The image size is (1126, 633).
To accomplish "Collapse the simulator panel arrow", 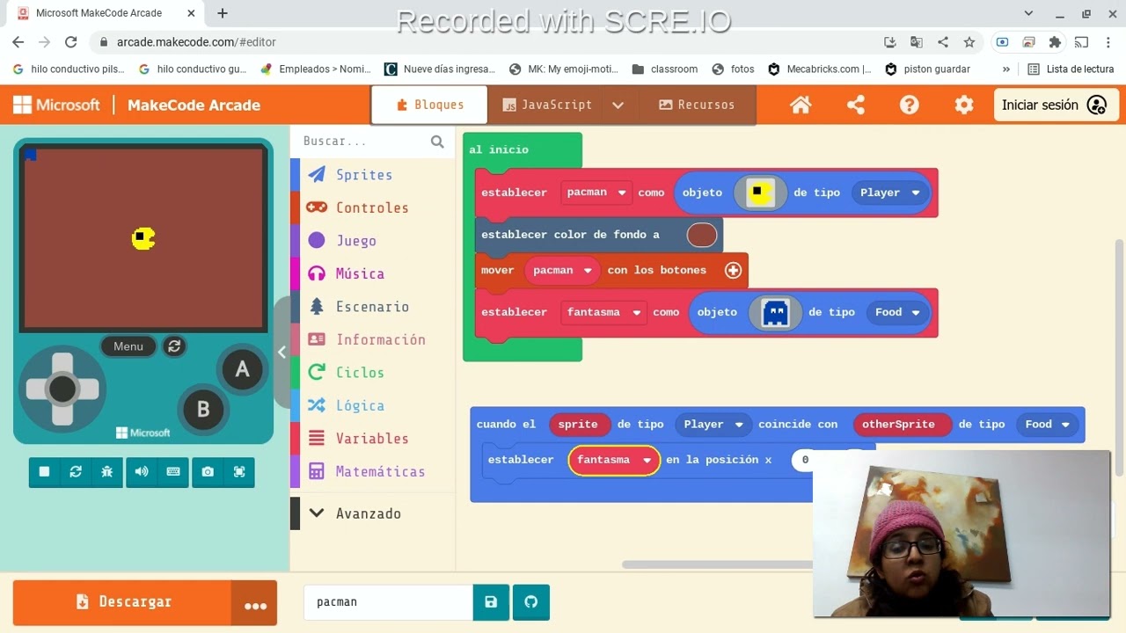I will [281, 353].
